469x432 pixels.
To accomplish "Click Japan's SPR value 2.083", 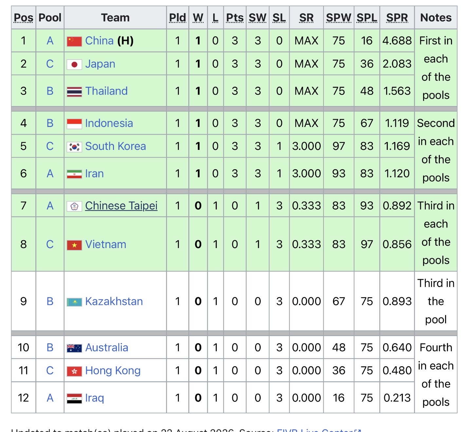I will 397,64.
